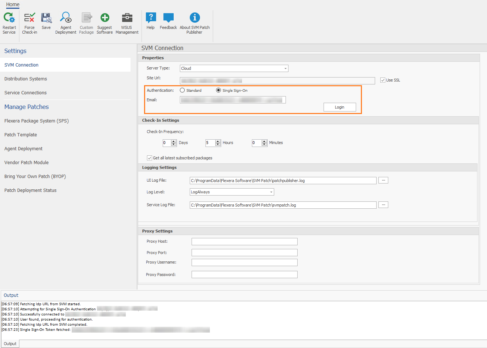Screen dimensions: 487x348
Task: Increase the Hours spinner value
Action: [218, 141]
